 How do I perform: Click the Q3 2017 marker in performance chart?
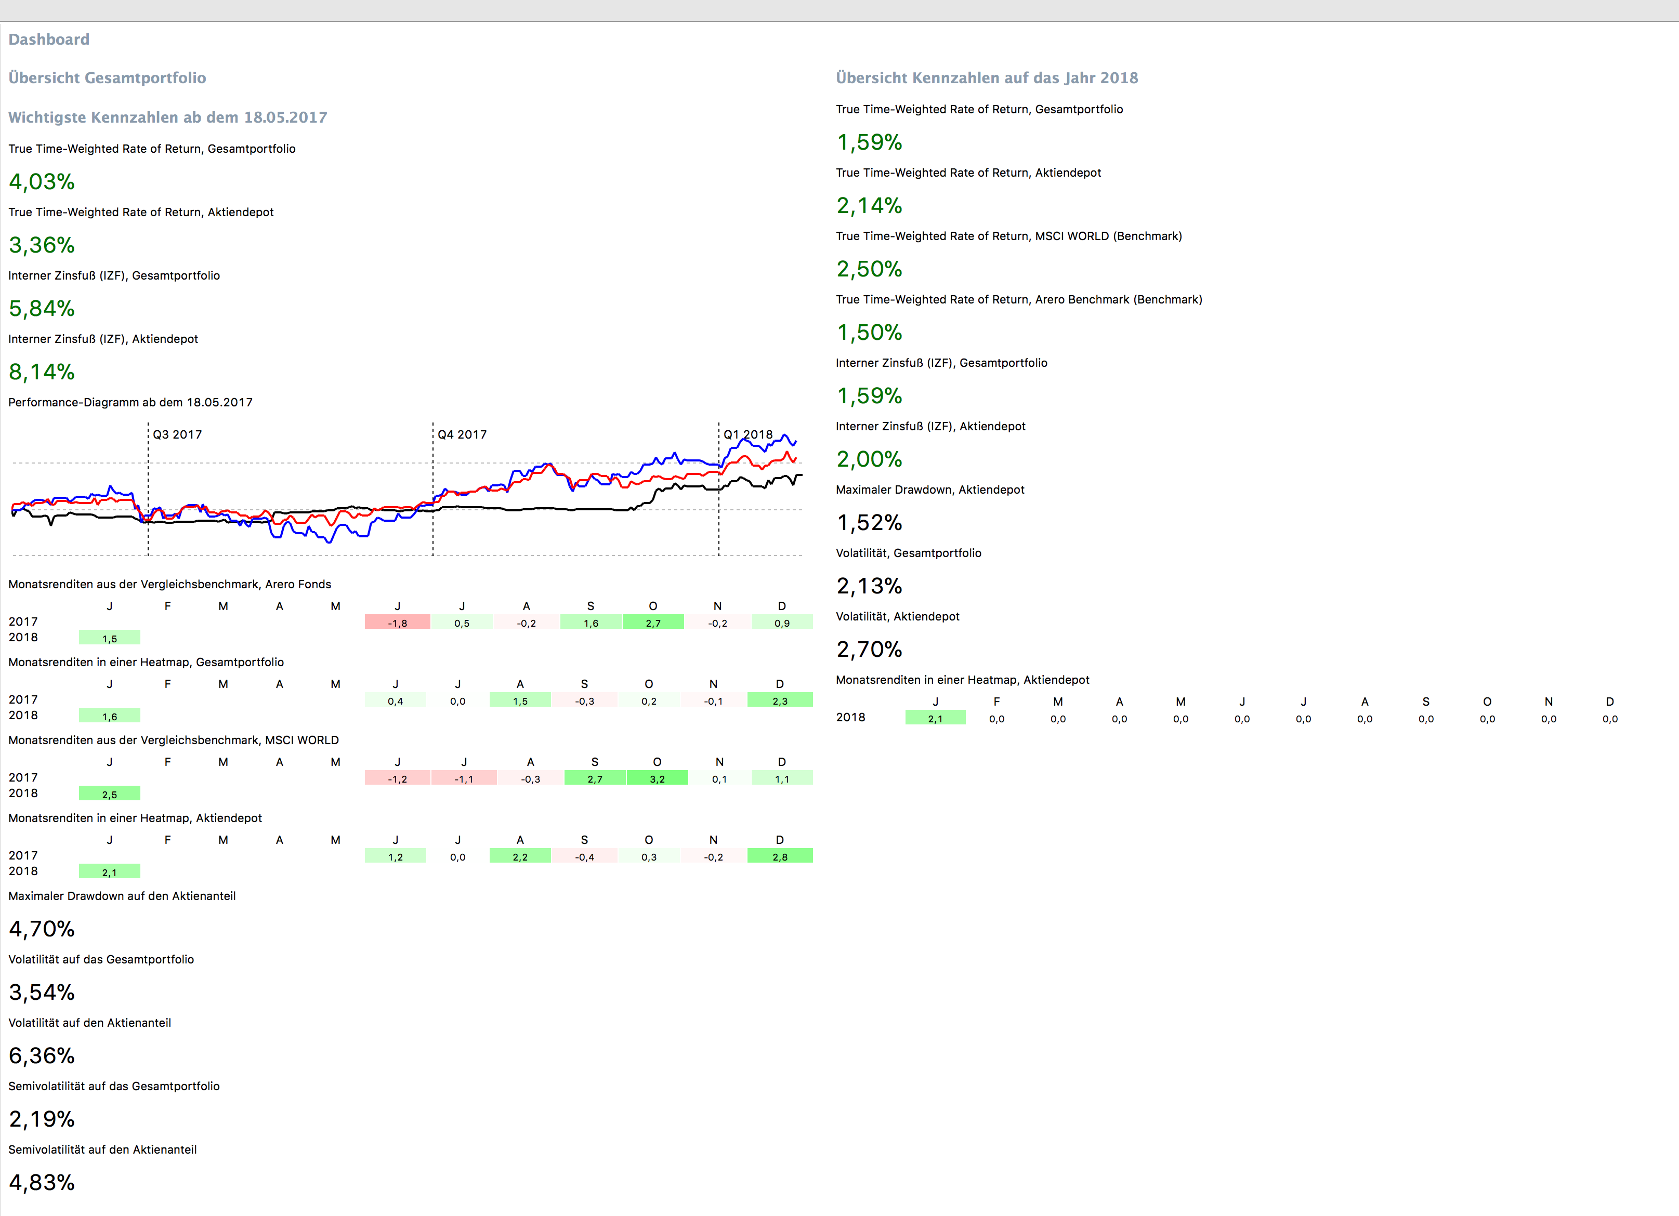pyautogui.click(x=177, y=434)
